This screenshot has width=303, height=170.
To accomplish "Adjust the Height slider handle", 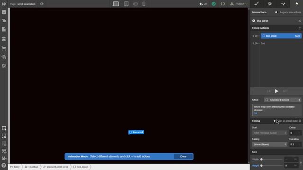I will pos(261,166).
